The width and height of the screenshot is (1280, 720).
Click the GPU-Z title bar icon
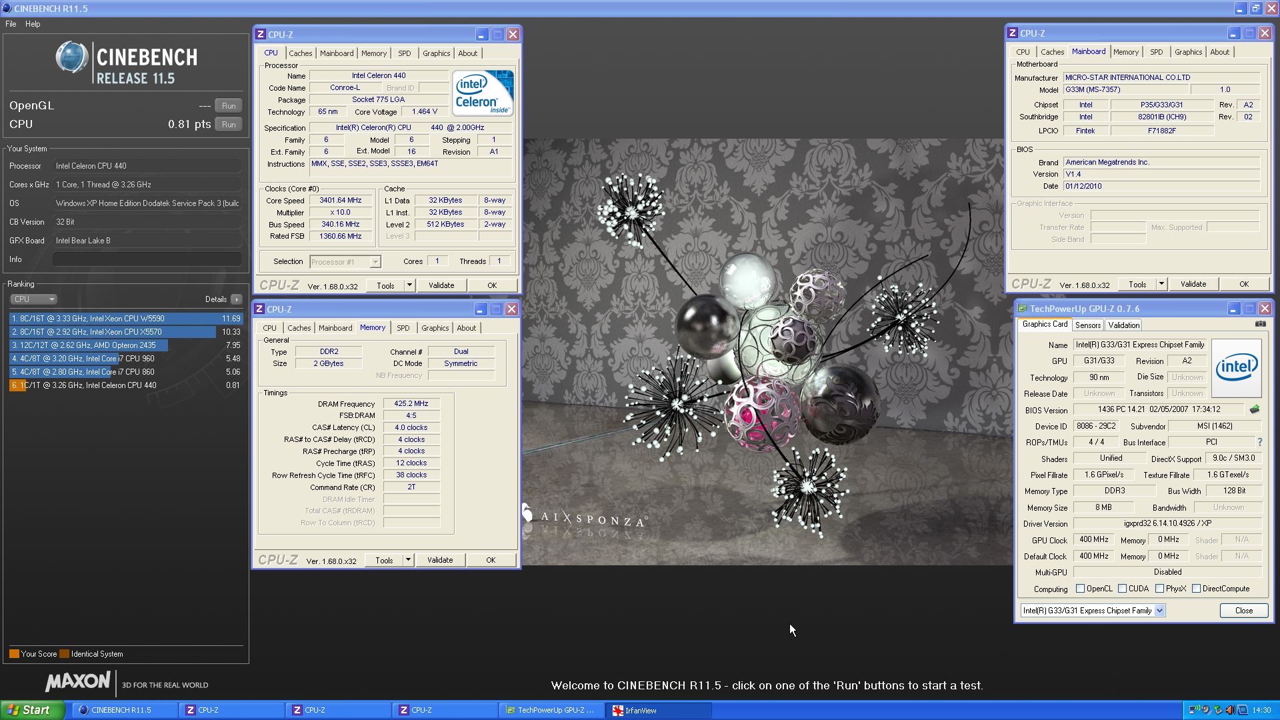point(1021,309)
